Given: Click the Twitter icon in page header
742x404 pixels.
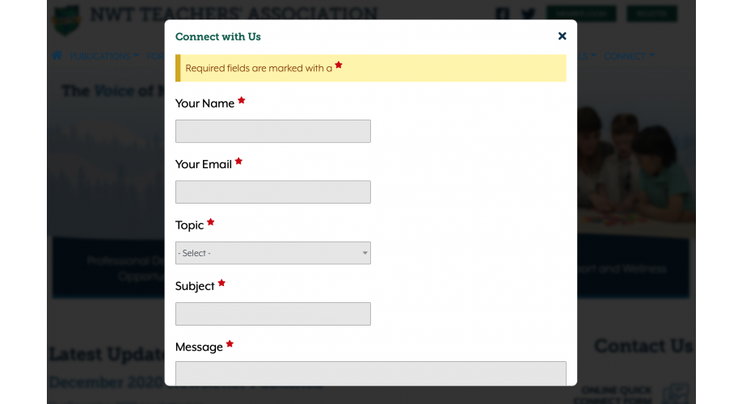Looking at the screenshot, I should (528, 13).
